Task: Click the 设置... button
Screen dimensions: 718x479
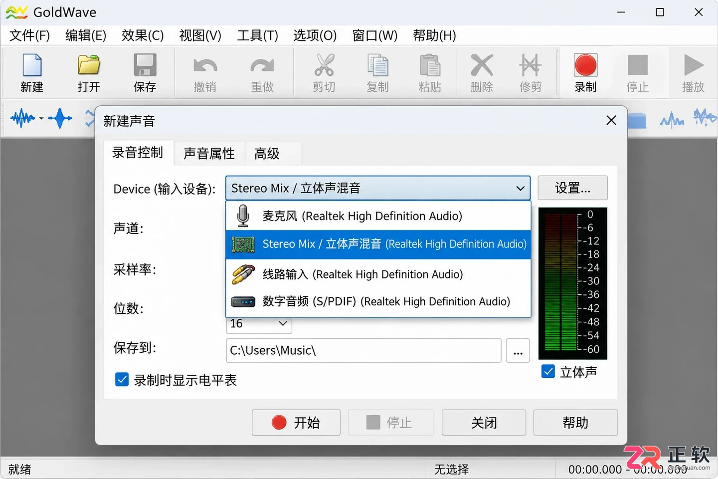Action: (572, 188)
